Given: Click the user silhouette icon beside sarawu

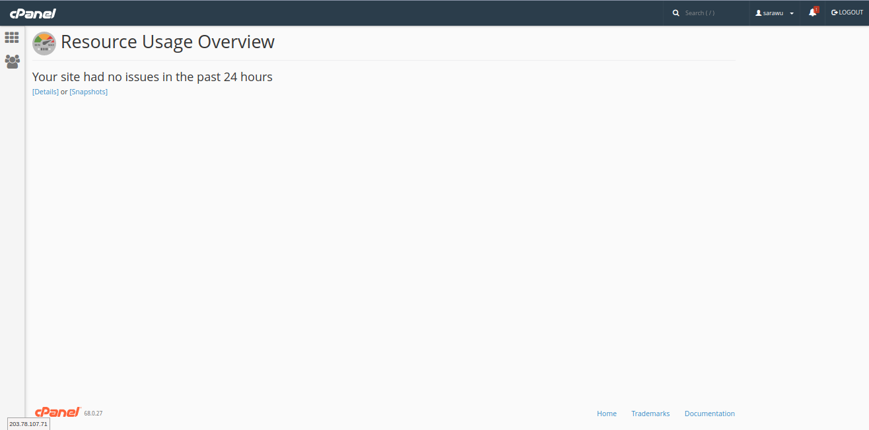Looking at the screenshot, I should (759, 13).
